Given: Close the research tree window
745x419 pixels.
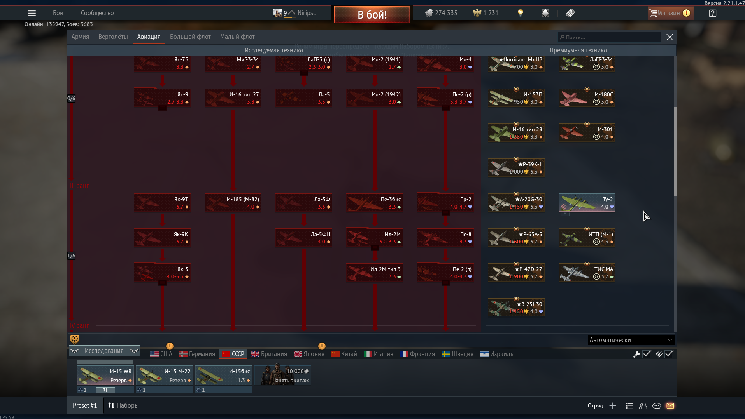Looking at the screenshot, I should coord(670,37).
